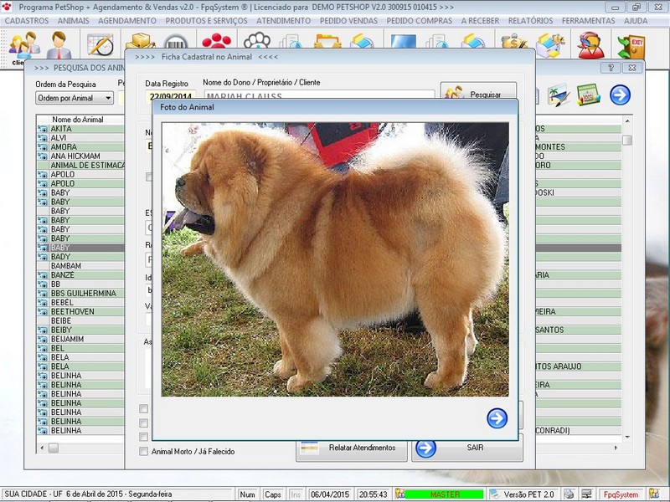
Task: Open the RELATÓRIOS menu
Action: pyautogui.click(x=530, y=20)
